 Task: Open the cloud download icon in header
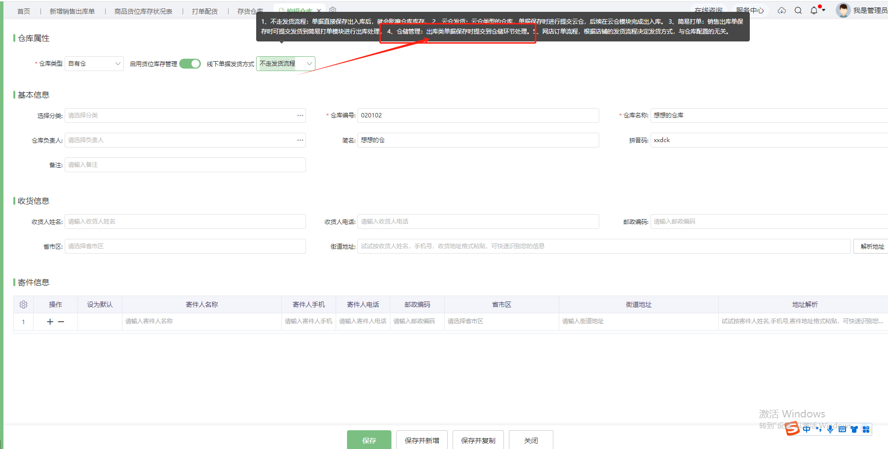[781, 10]
